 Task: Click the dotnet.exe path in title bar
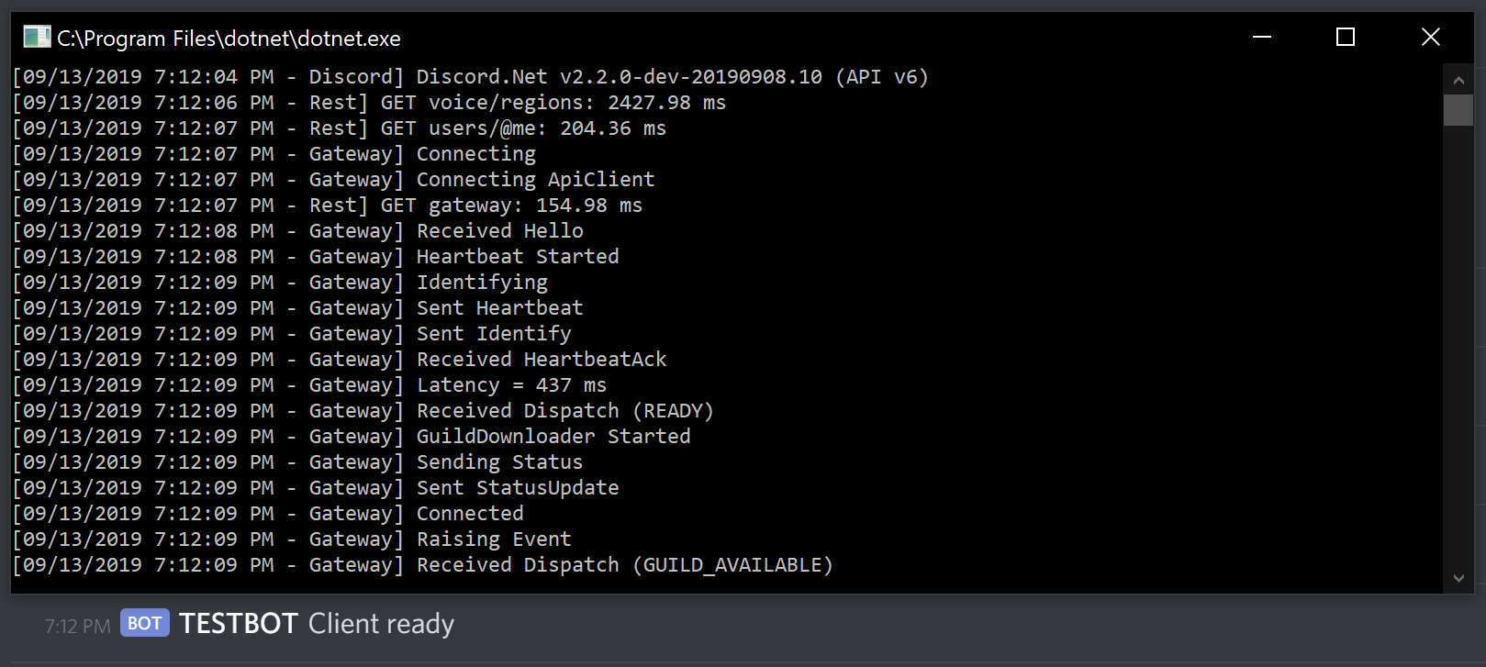[x=229, y=38]
